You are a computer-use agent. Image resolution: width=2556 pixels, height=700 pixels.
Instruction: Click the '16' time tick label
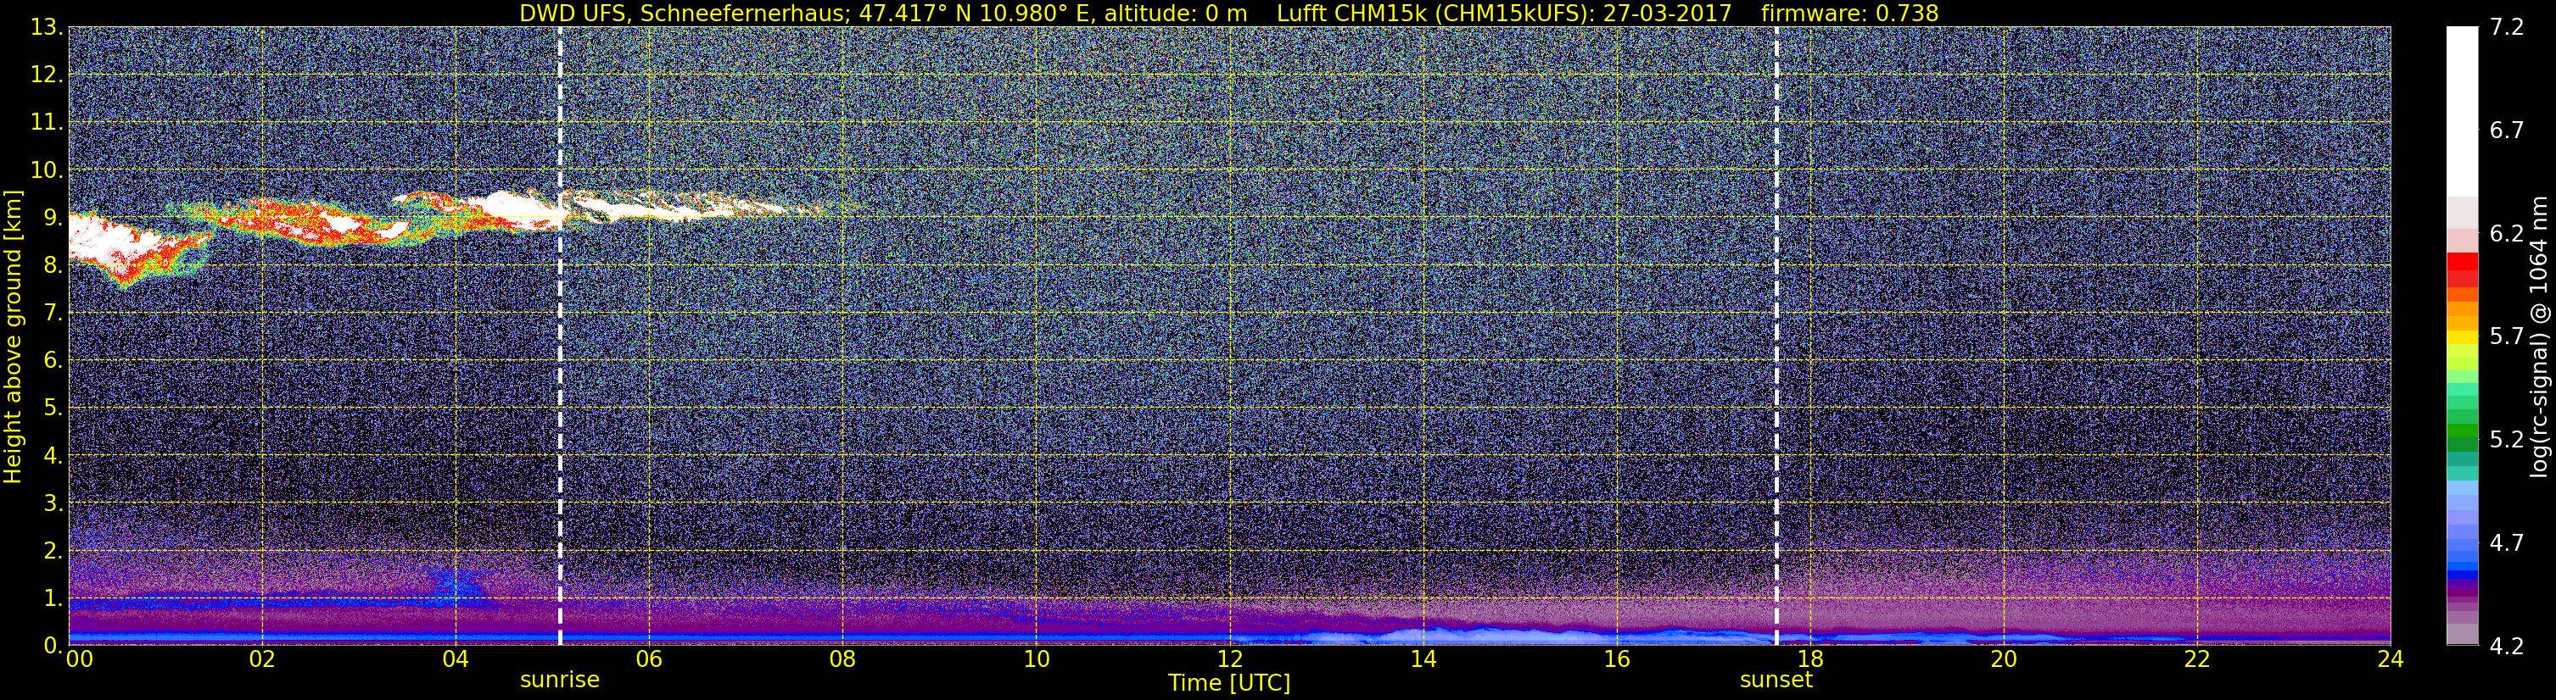[1616, 659]
